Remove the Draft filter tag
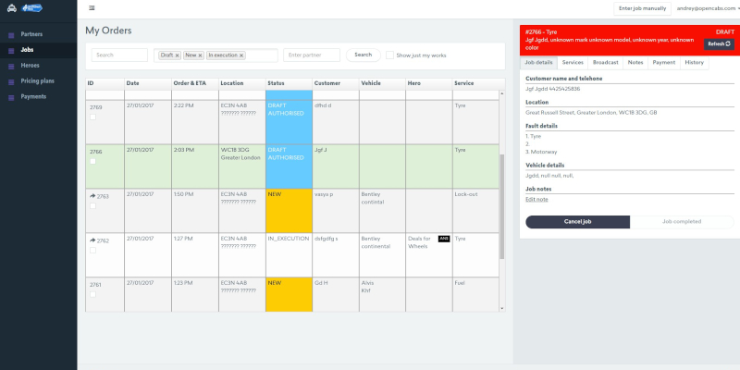 click(x=178, y=55)
